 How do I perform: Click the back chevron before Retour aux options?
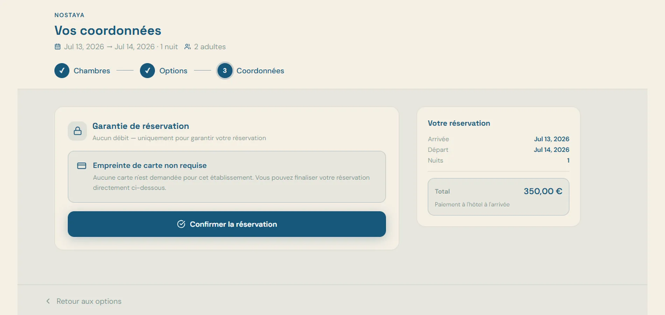[x=48, y=301]
